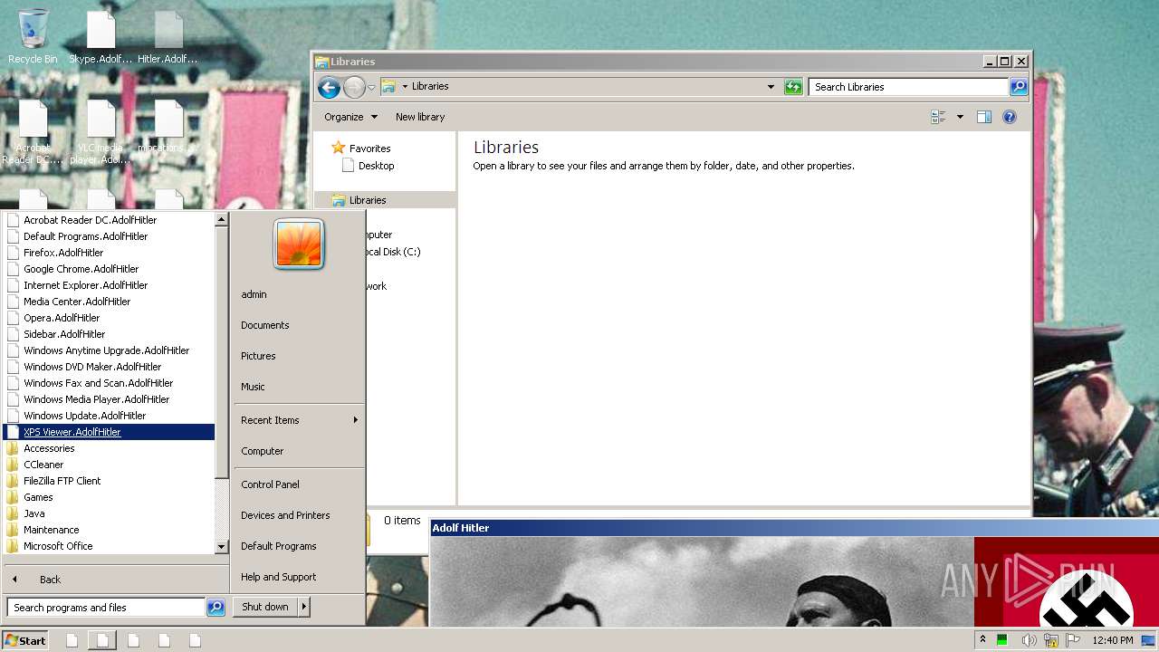1159x652 pixels.
Task: Open the address bar history dropdown
Action: (771, 87)
